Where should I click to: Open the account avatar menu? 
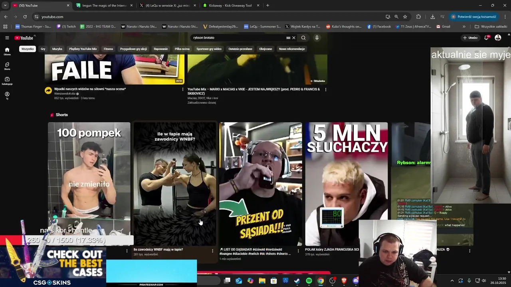point(498,38)
